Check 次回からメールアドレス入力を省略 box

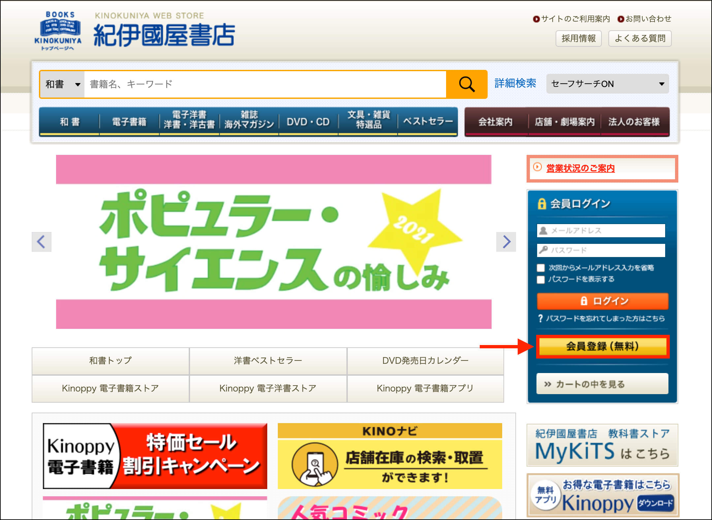click(x=541, y=268)
